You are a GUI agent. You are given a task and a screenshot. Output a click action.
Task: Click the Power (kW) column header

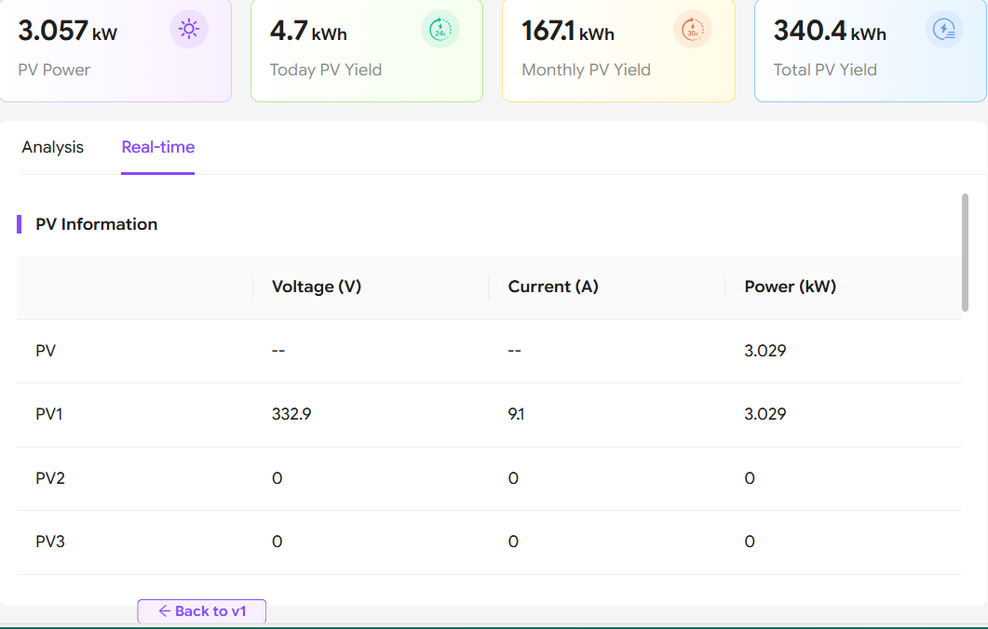coord(791,287)
